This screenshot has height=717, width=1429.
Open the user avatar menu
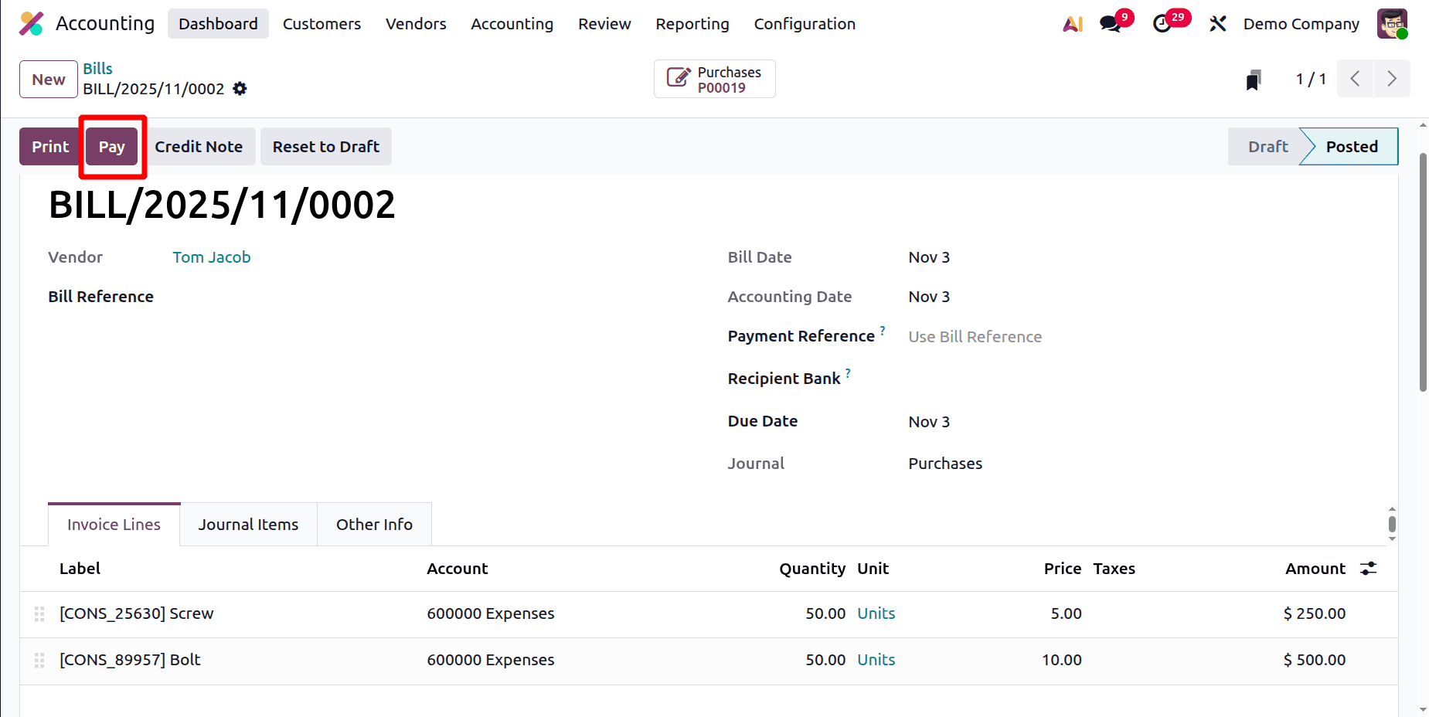1392,24
